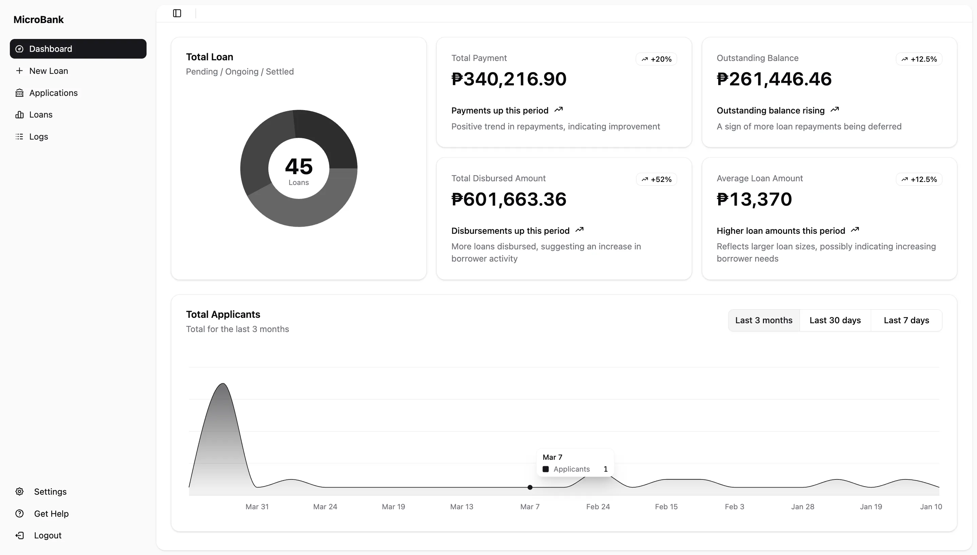Click the Dashboard gauge icon
Viewport: 977px width, 555px height.
[x=19, y=49]
